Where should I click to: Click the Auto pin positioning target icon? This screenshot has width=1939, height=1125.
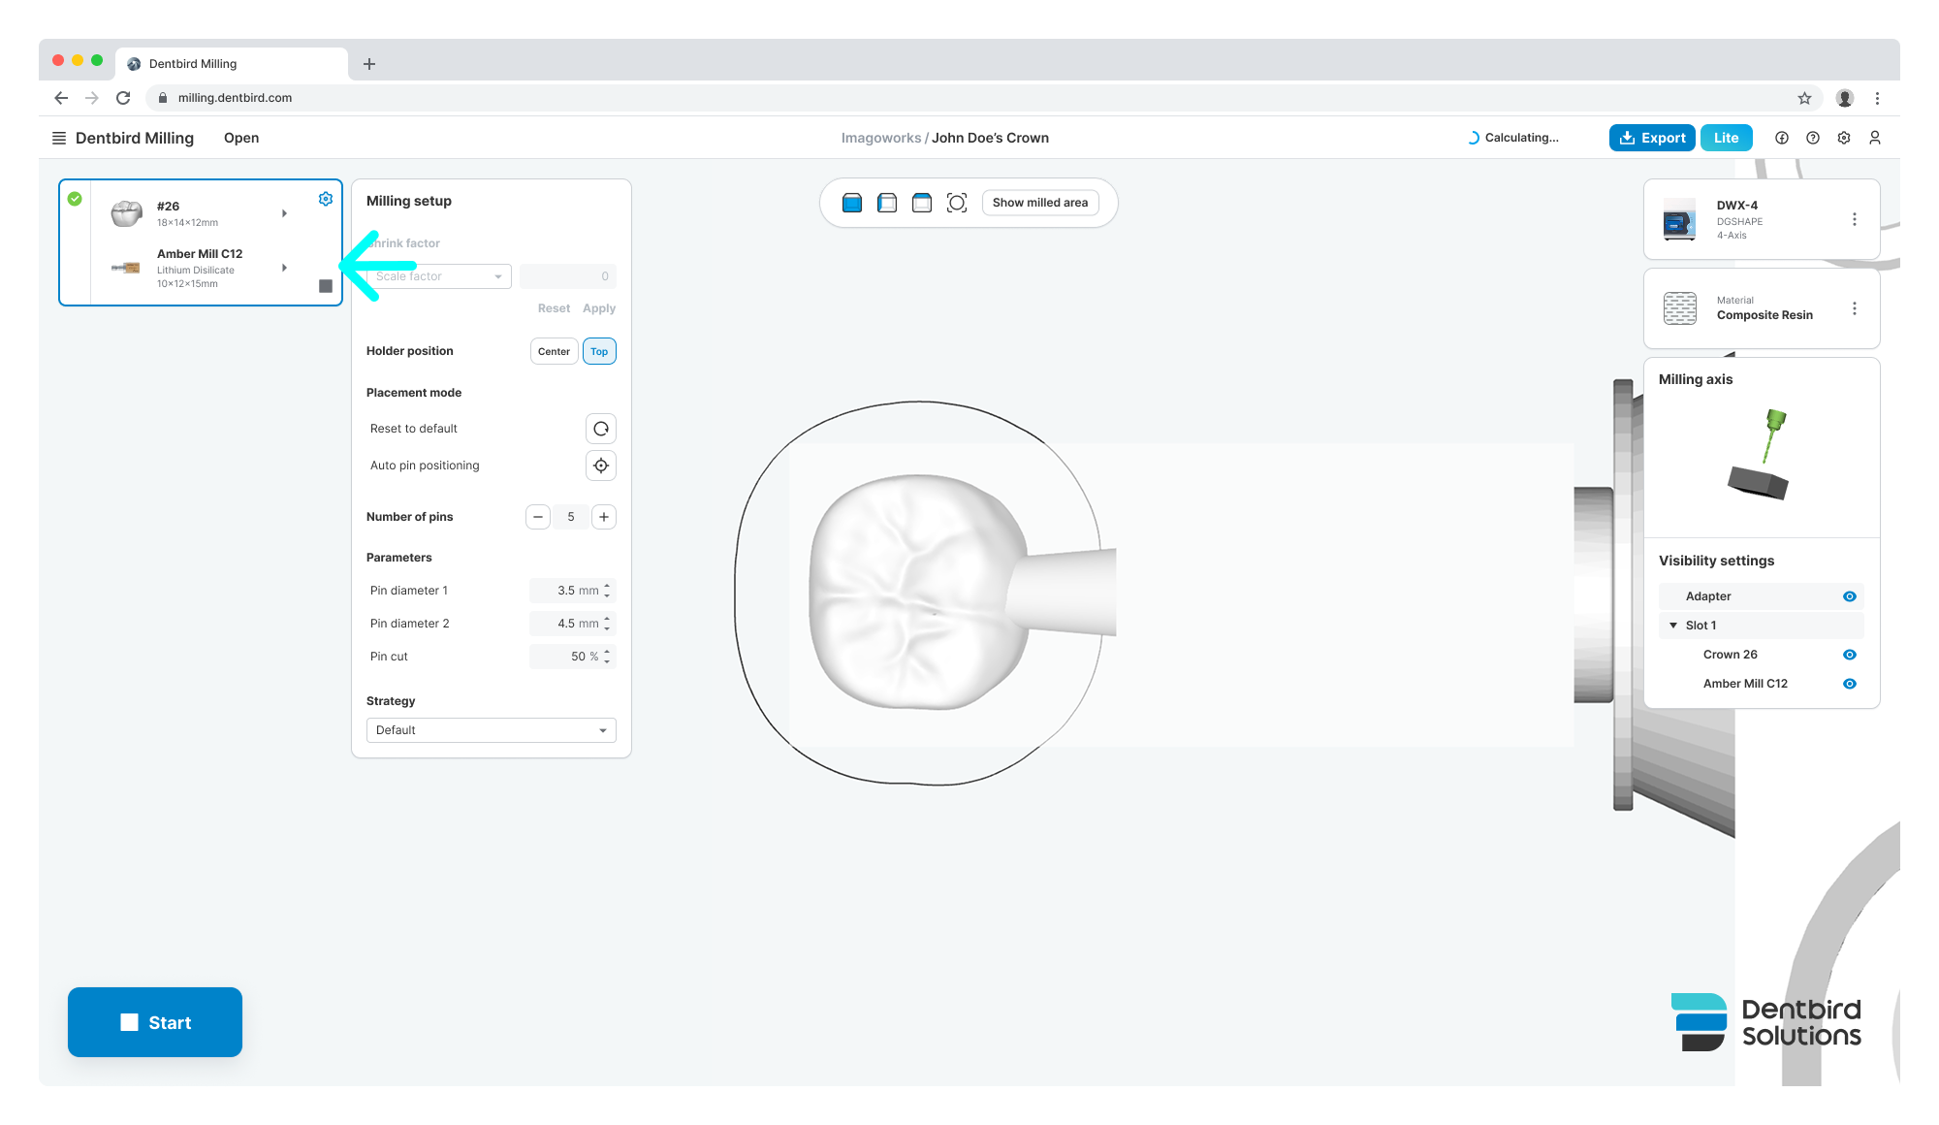tap(601, 466)
